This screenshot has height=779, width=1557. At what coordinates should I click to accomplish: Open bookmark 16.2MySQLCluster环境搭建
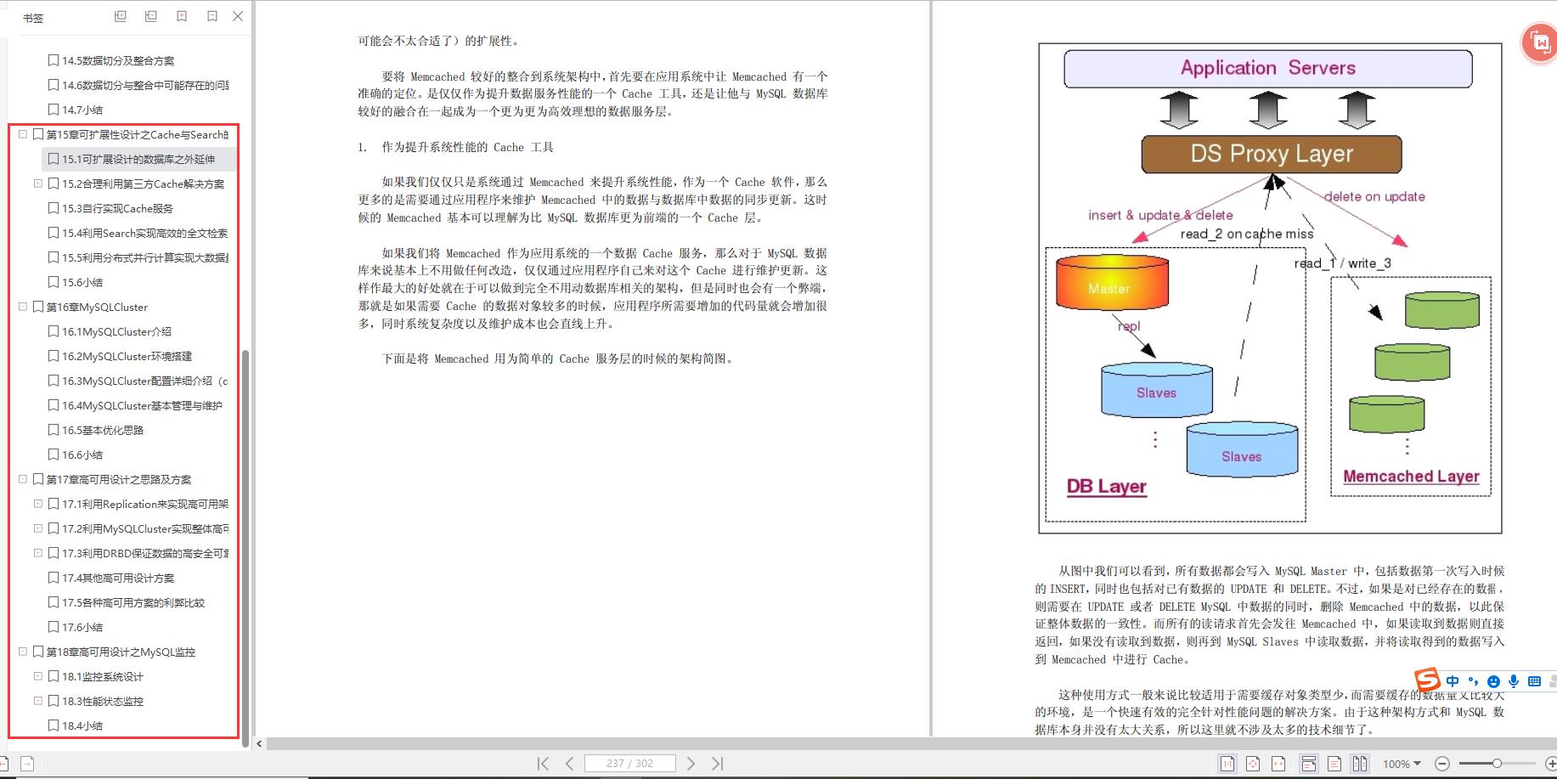click(127, 356)
